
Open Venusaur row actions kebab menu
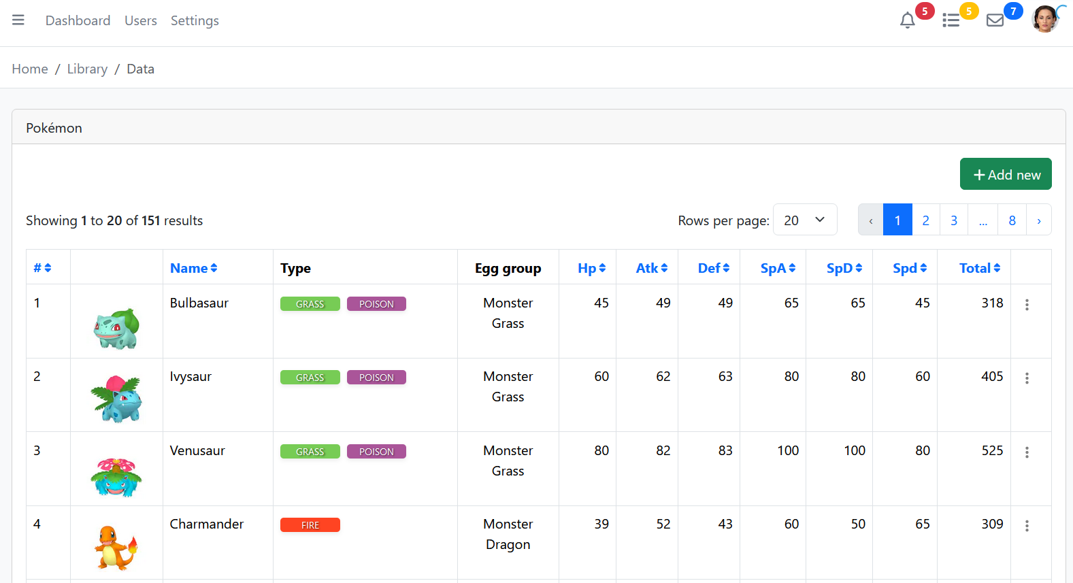[x=1027, y=452]
